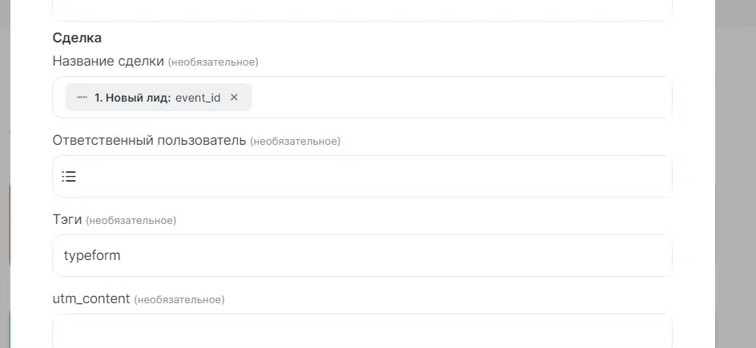Remove the event_id pill with its X
The width and height of the screenshot is (756, 348).
pos(234,98)
